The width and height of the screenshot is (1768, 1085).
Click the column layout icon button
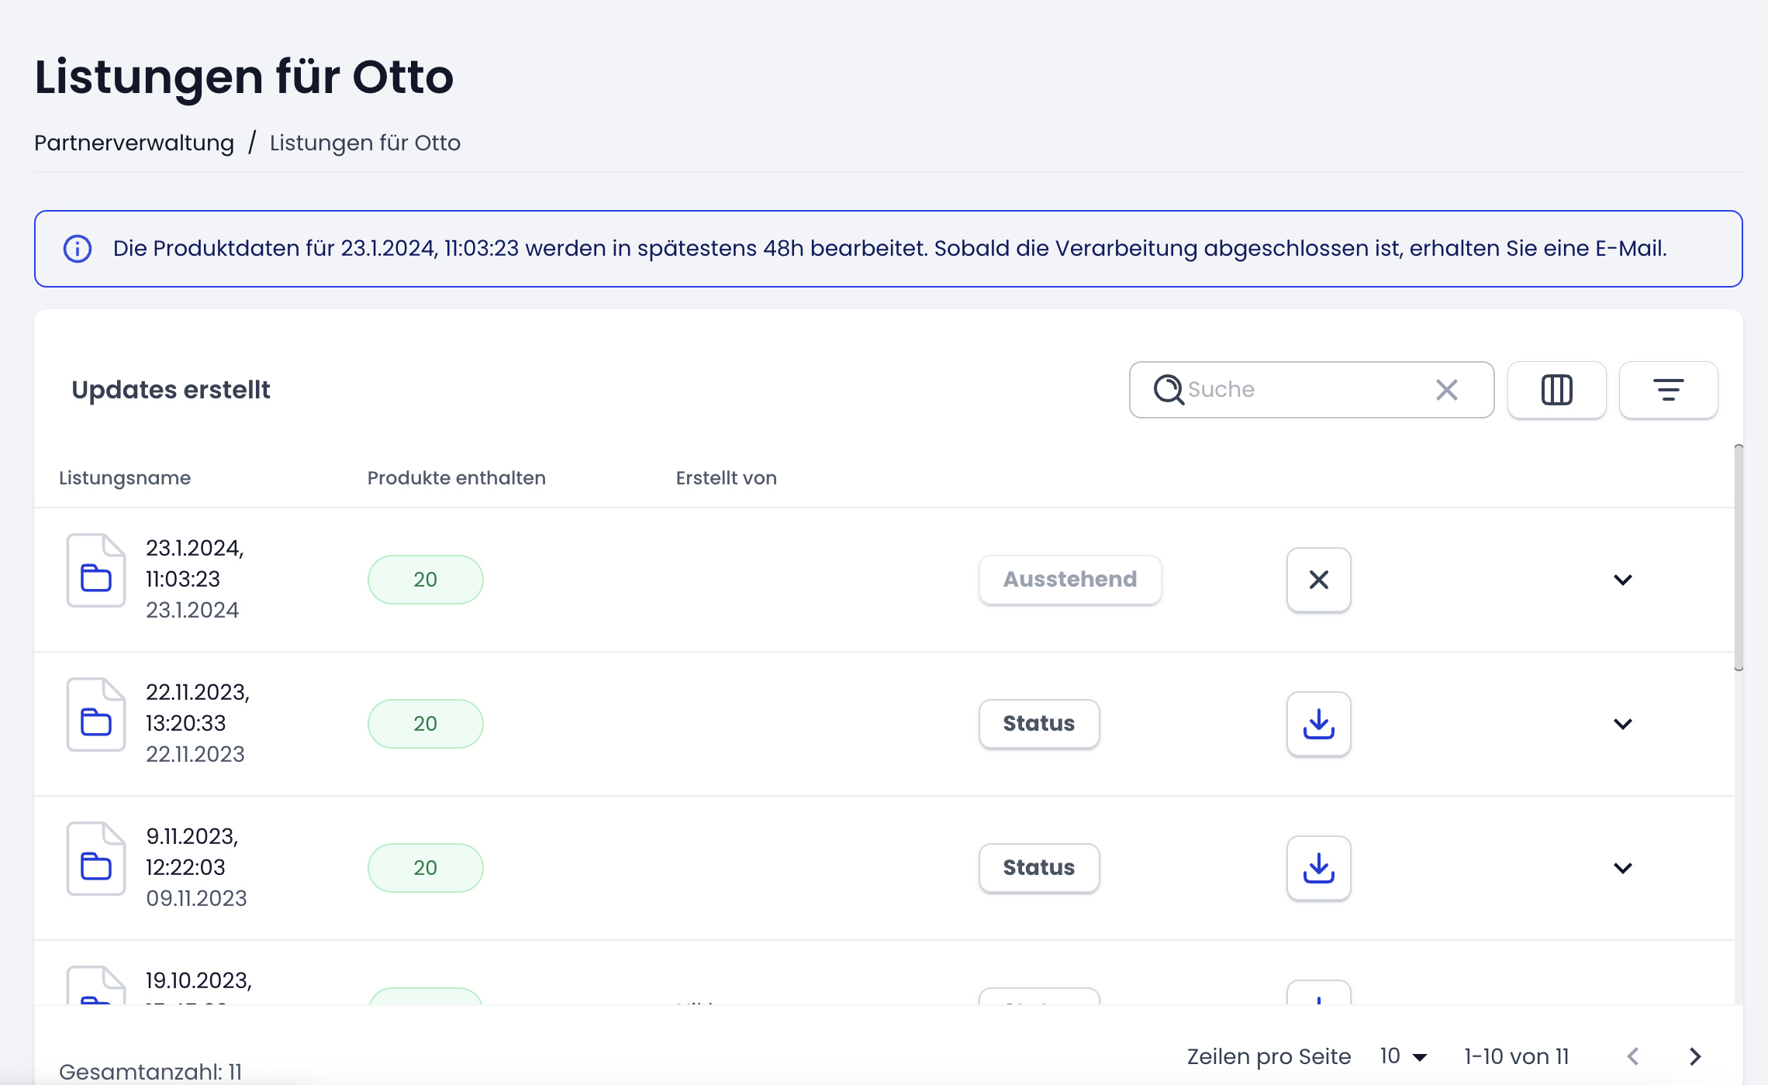coord(1556,390)
